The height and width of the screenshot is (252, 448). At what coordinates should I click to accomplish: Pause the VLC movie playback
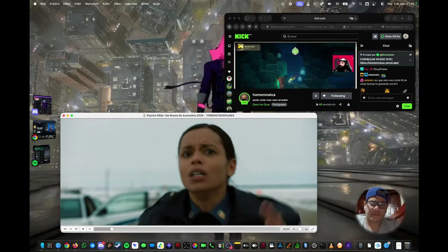click(71, 229)
